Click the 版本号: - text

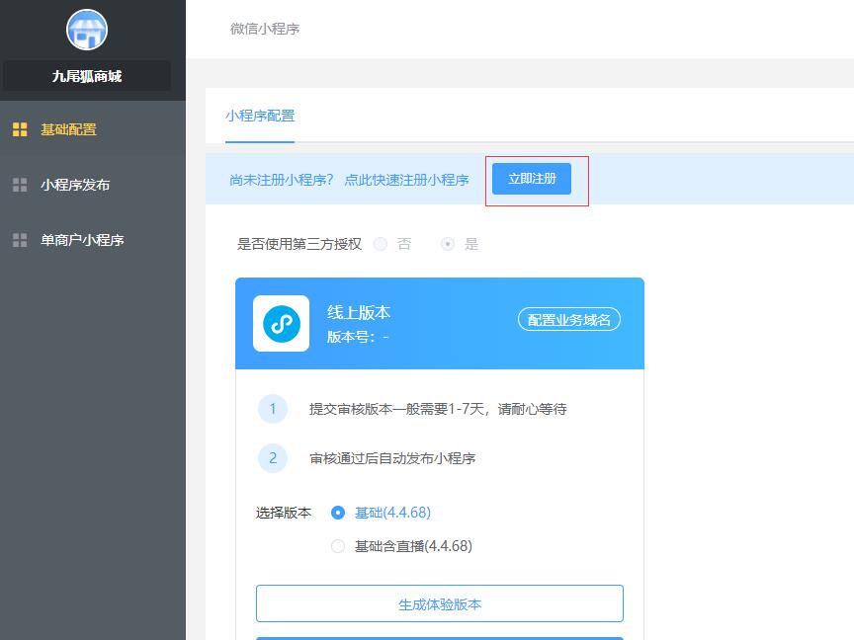[x=358, y=337]
